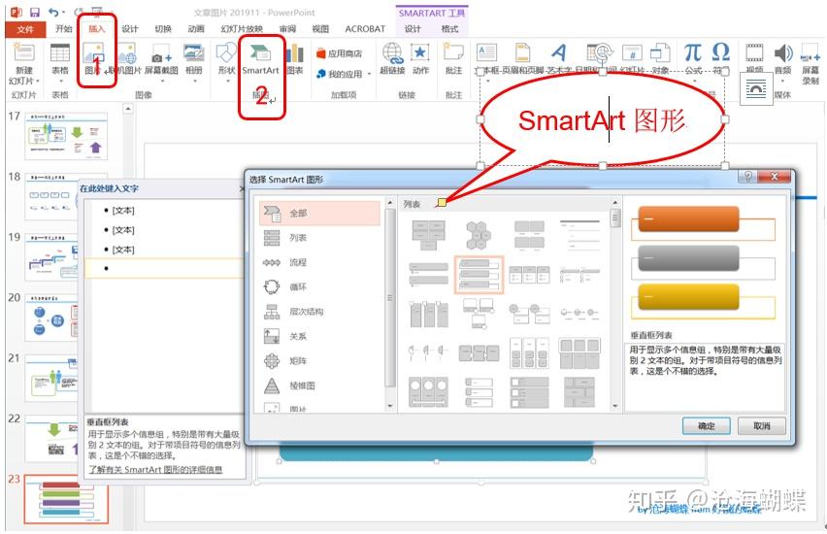Click yellow box in SmartArt preview
This screenshot has height=534, width=827.
(688, 297)
